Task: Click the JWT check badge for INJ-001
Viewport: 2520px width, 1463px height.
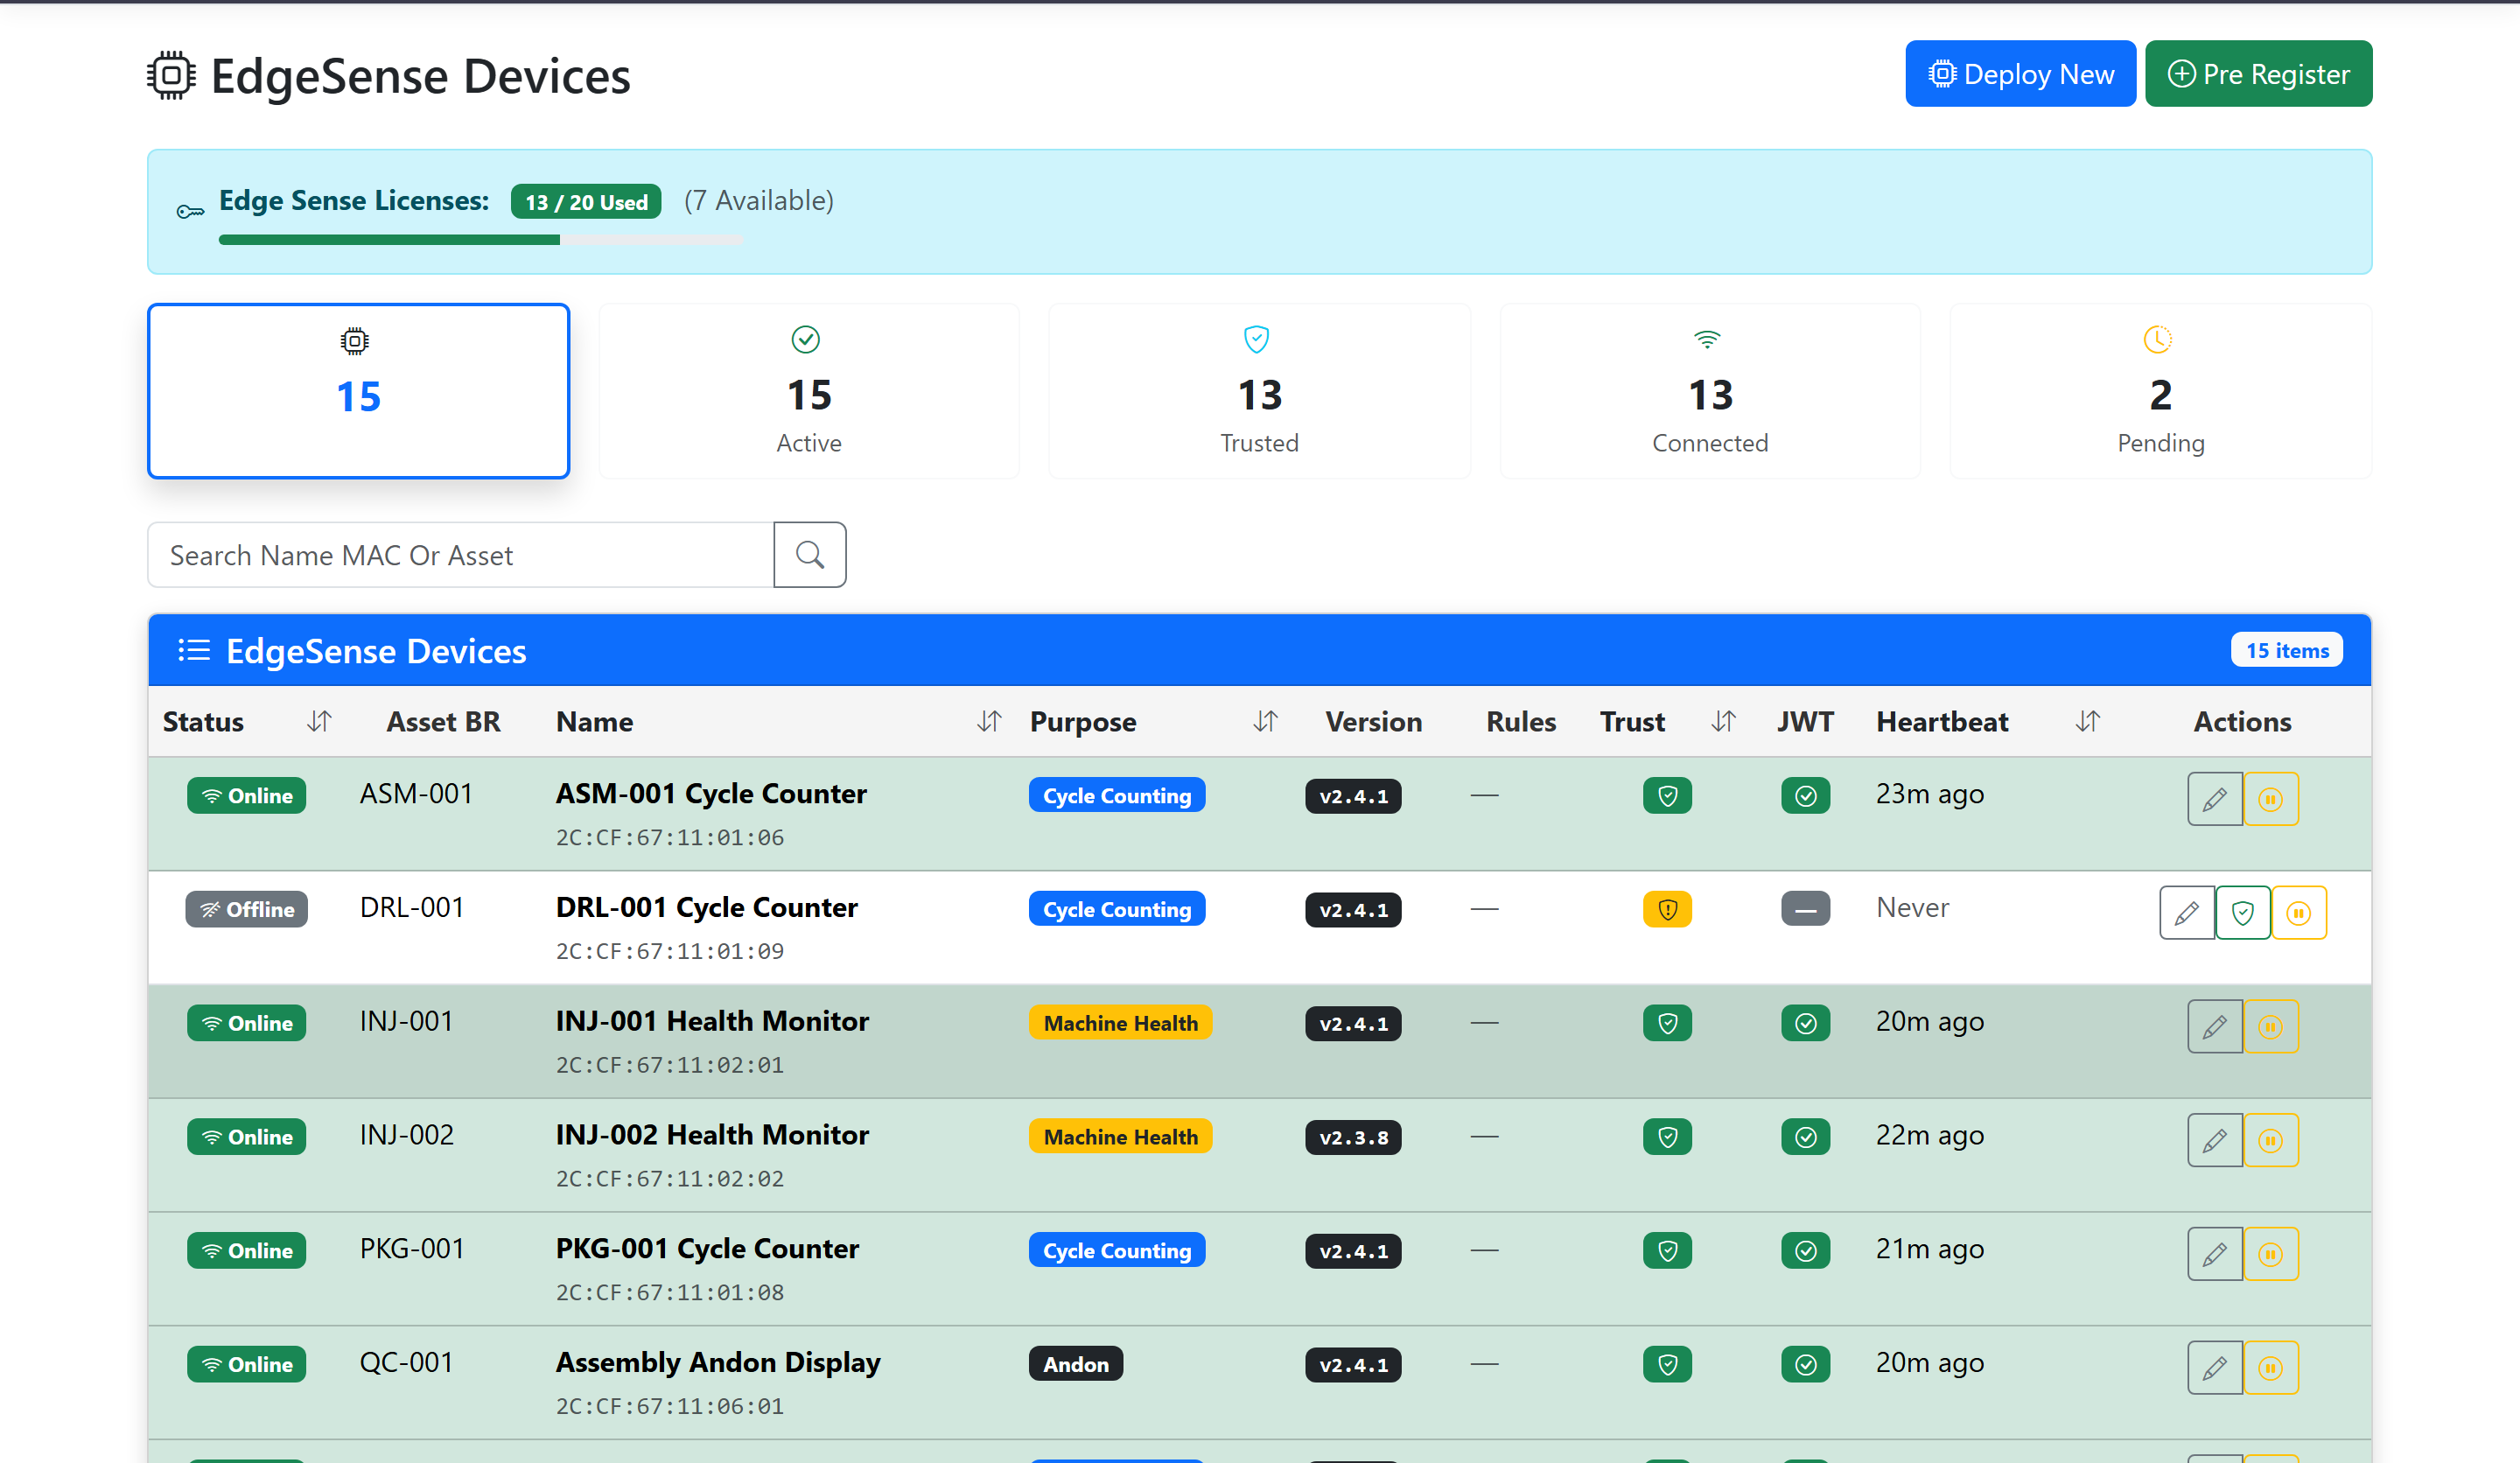Action: 1805,1023
